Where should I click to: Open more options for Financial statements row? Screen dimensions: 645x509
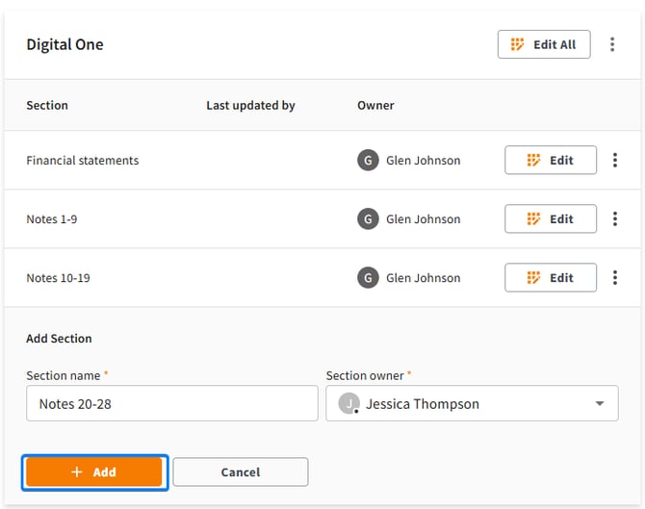click(x=615, y=161)
